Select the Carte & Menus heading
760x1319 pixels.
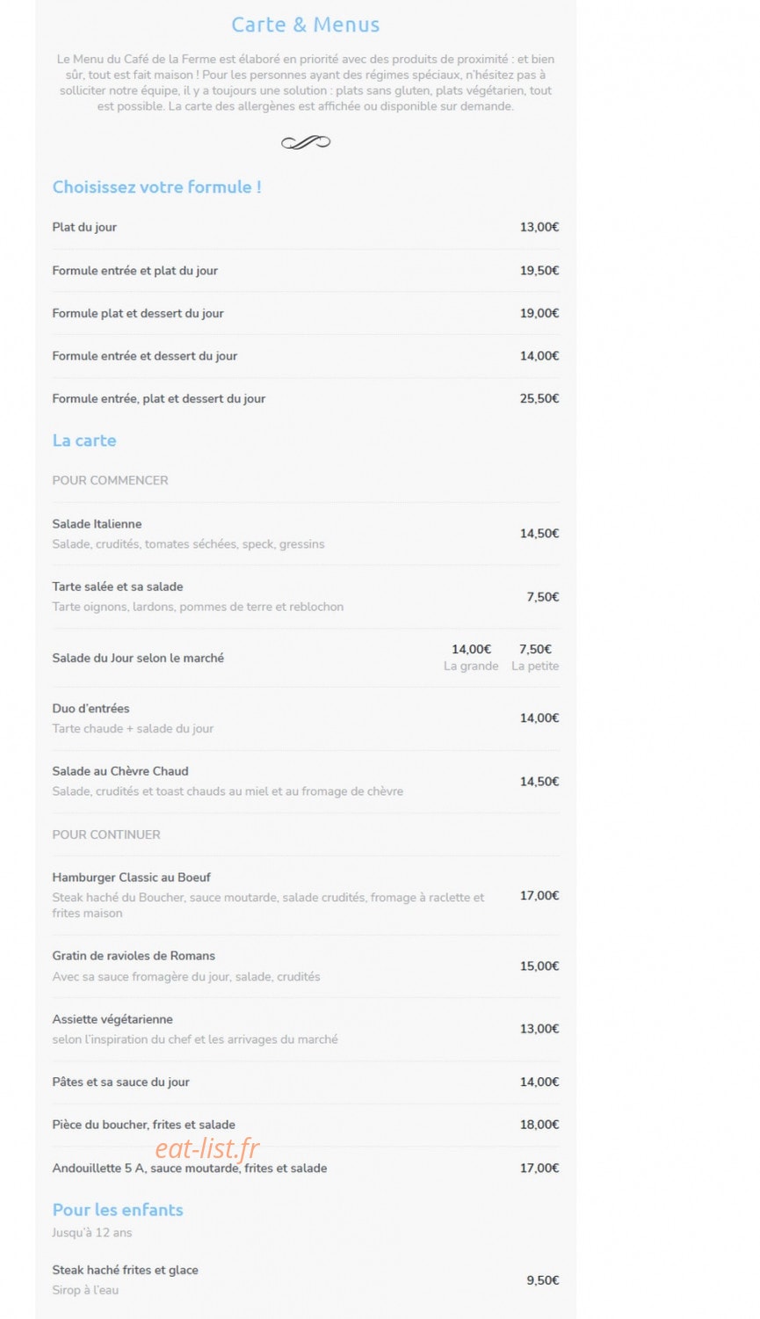tap(306, 25)
